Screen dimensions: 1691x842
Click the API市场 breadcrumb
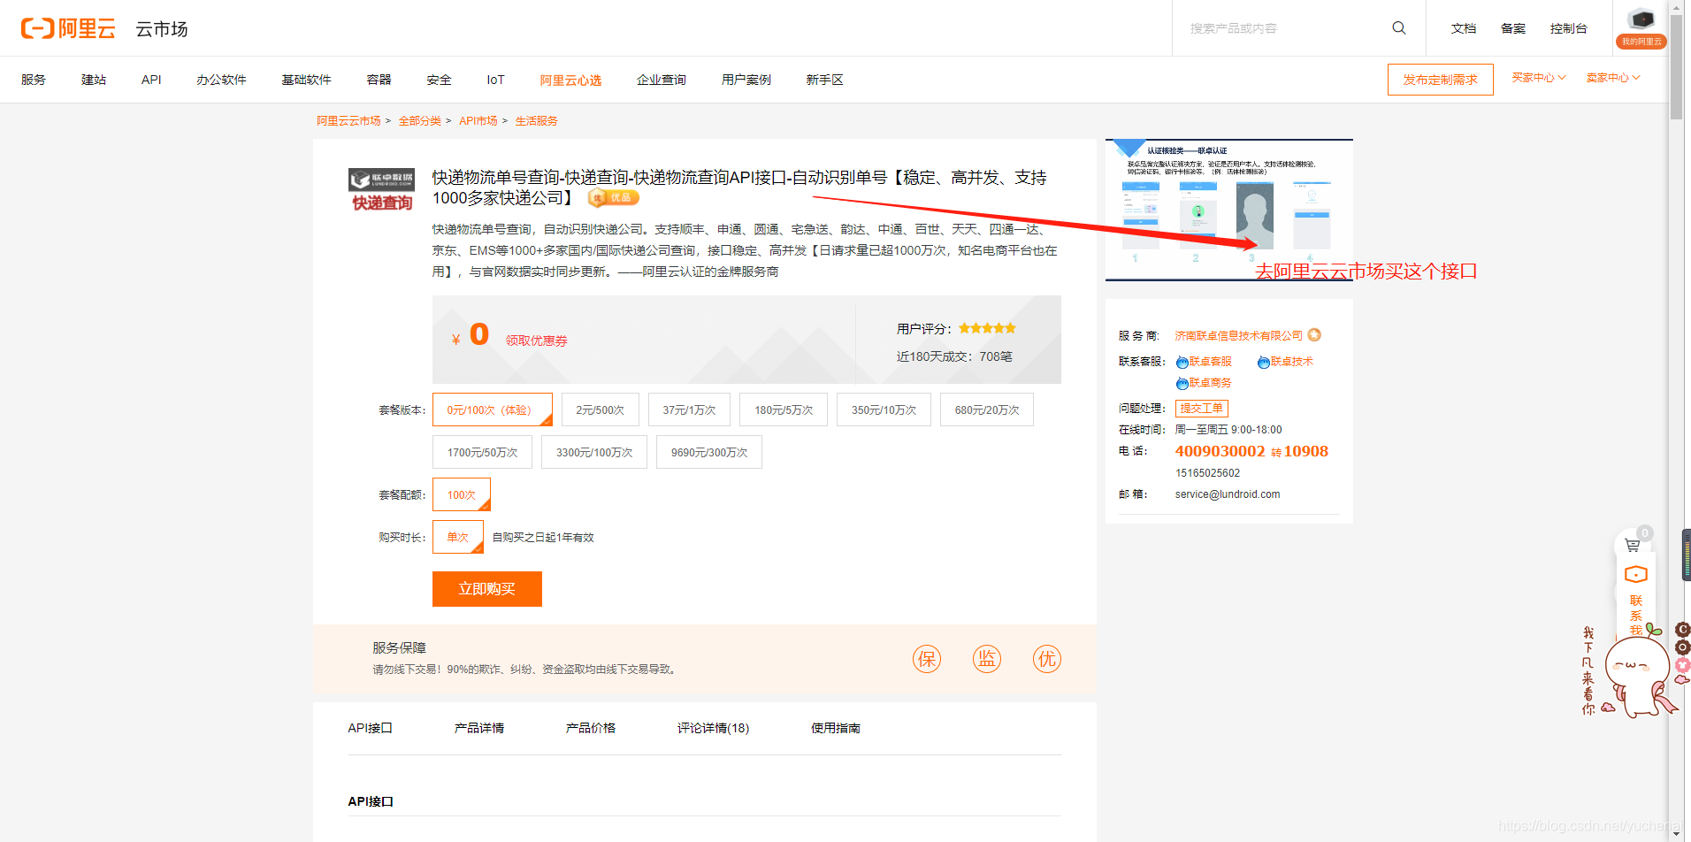pyautogui.click(x=478, y=120)
